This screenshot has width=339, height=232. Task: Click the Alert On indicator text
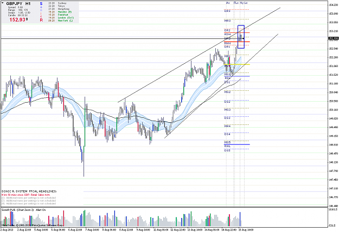(41, 210)
